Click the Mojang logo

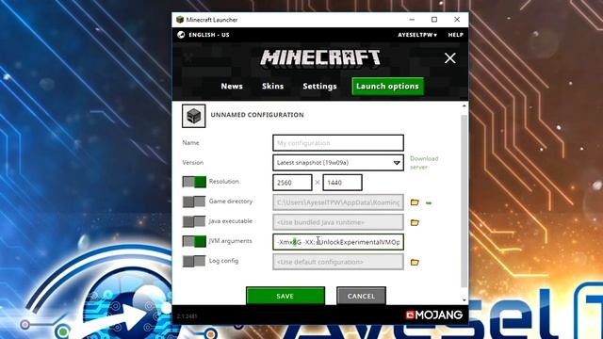[434, 315]
